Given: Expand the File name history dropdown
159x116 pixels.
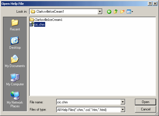Looking at the screenshot, I should (123, 102).
